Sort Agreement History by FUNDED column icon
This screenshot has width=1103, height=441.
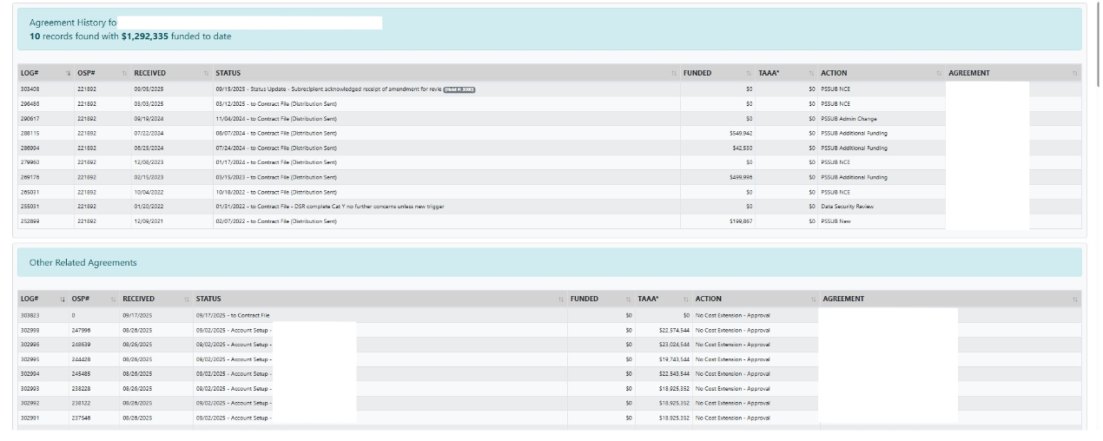pyautogui.click(x=749, y=74)
